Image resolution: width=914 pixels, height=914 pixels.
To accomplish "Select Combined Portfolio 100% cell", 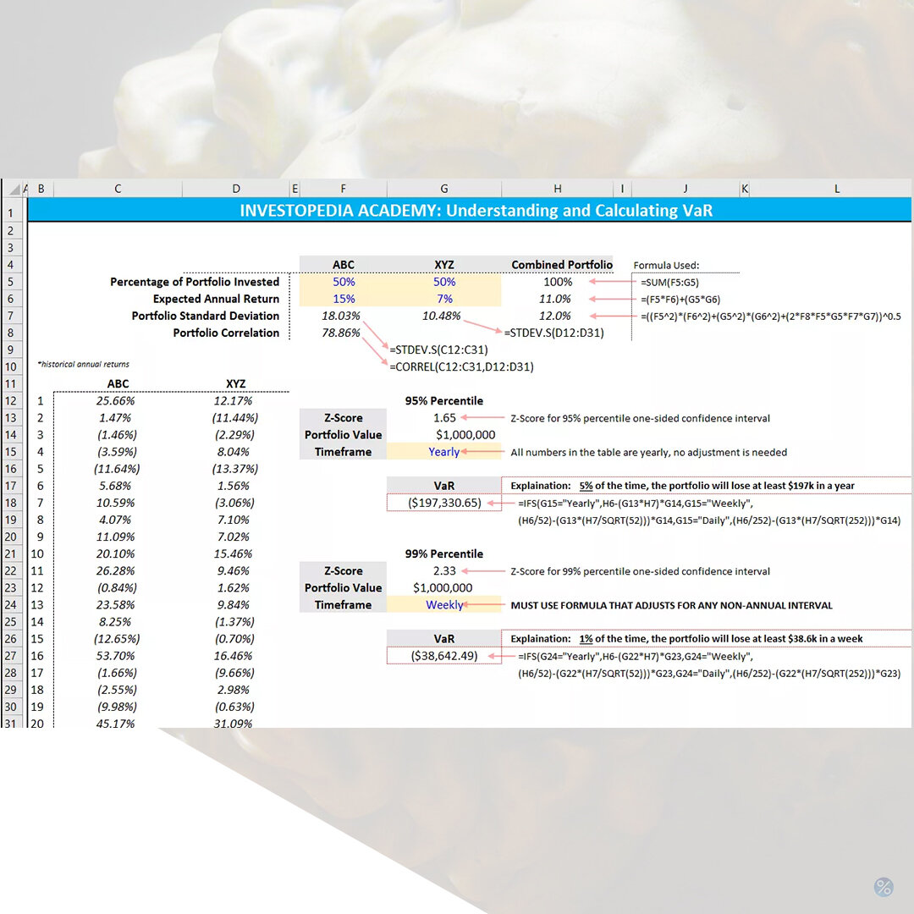I will coord(558,282).
